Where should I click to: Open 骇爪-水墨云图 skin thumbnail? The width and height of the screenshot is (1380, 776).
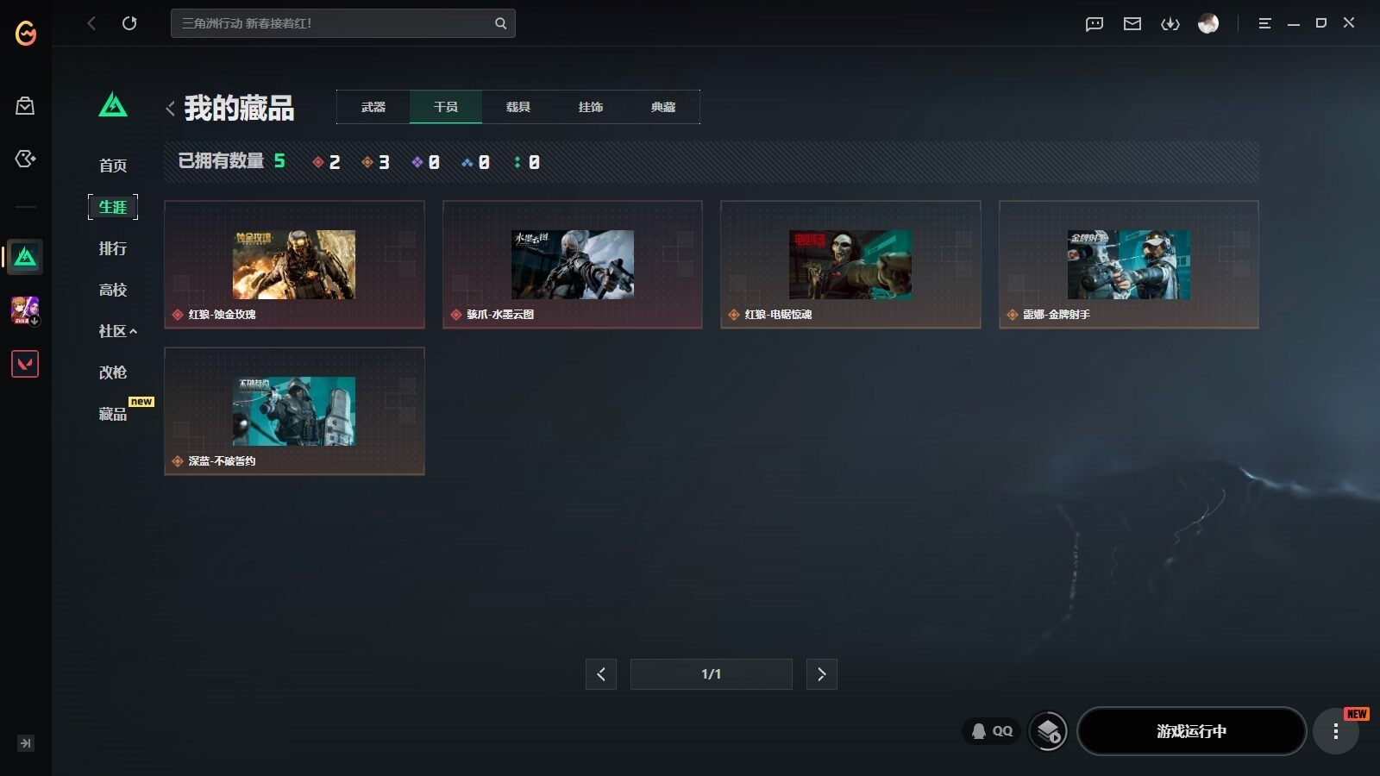[573, 265]
